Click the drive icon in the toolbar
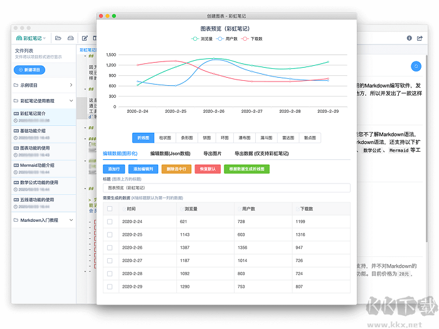The image size is (439, 329). click(70, 38)
